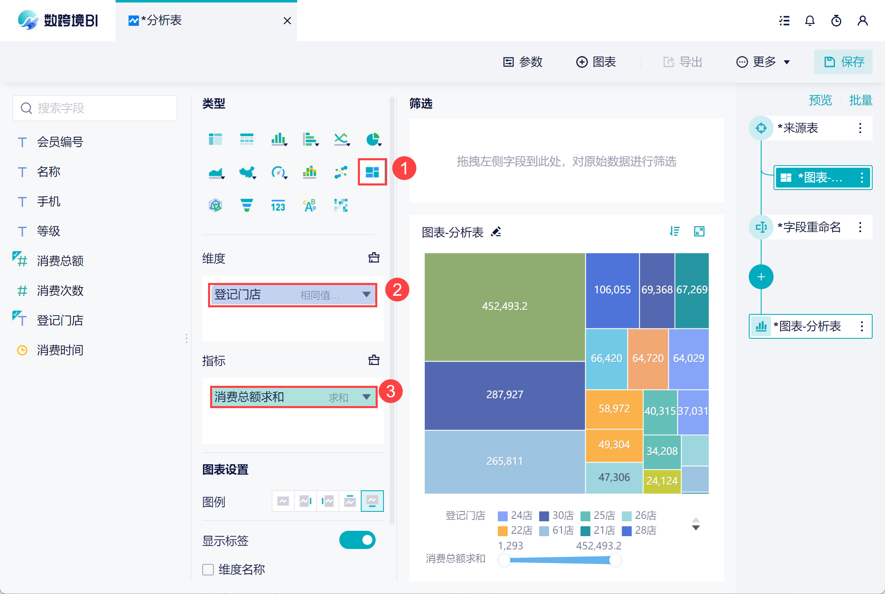Open the 消费总额求和 aggregation dropdown
This screenshot has height=594, width=885.
[x=366, y=397]
